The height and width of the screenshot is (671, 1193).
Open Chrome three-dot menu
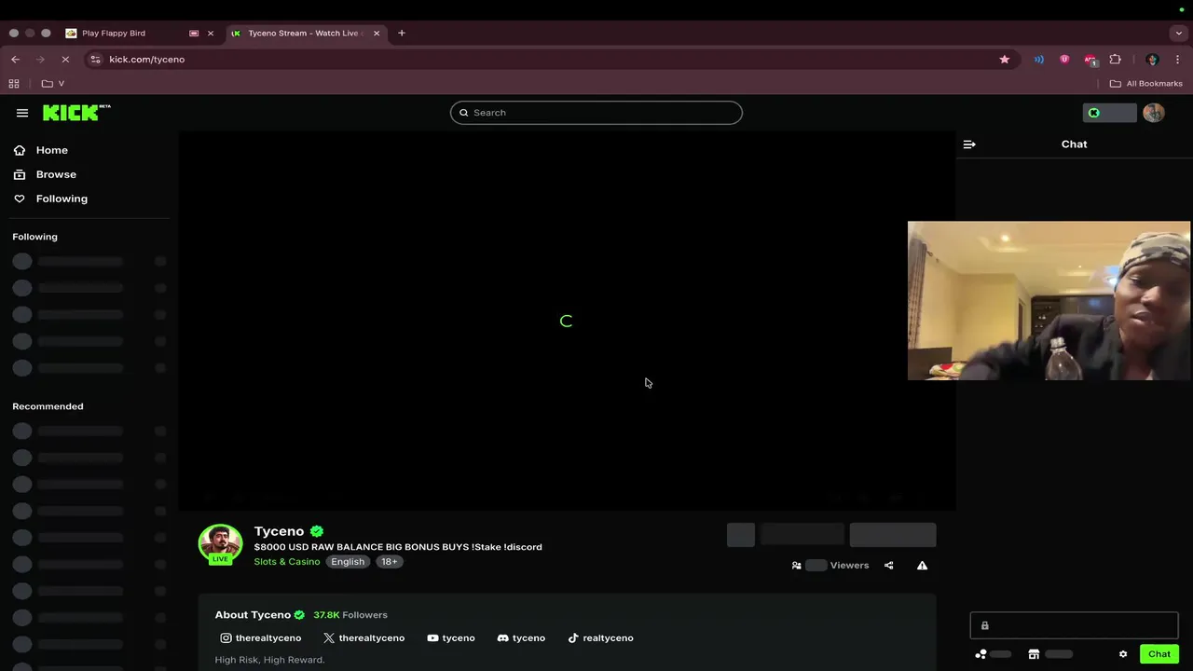tap(1178, 59)
